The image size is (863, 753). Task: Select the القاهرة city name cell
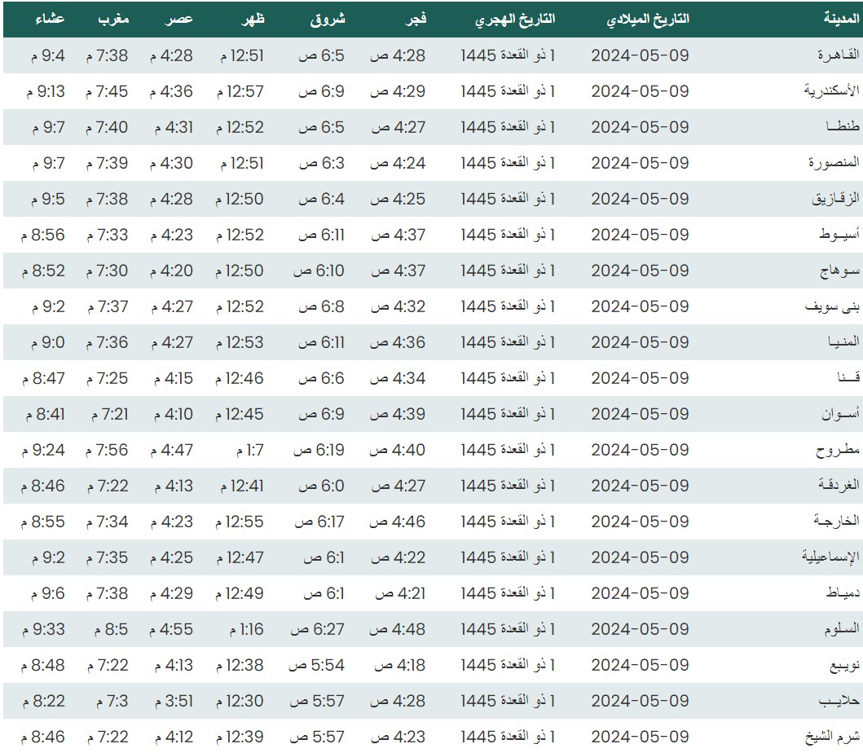(x=838, y=55)
